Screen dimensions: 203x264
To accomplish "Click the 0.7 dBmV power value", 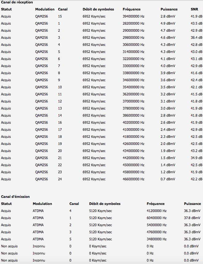I will click(168, 179).
